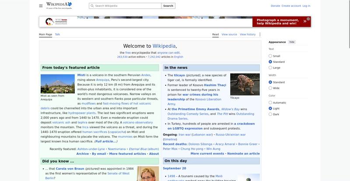Open the main menu hamburger icon
Image resolution: width=350 pixels, height=181 pixels.
pyautogui.click(x=41, y=6)
